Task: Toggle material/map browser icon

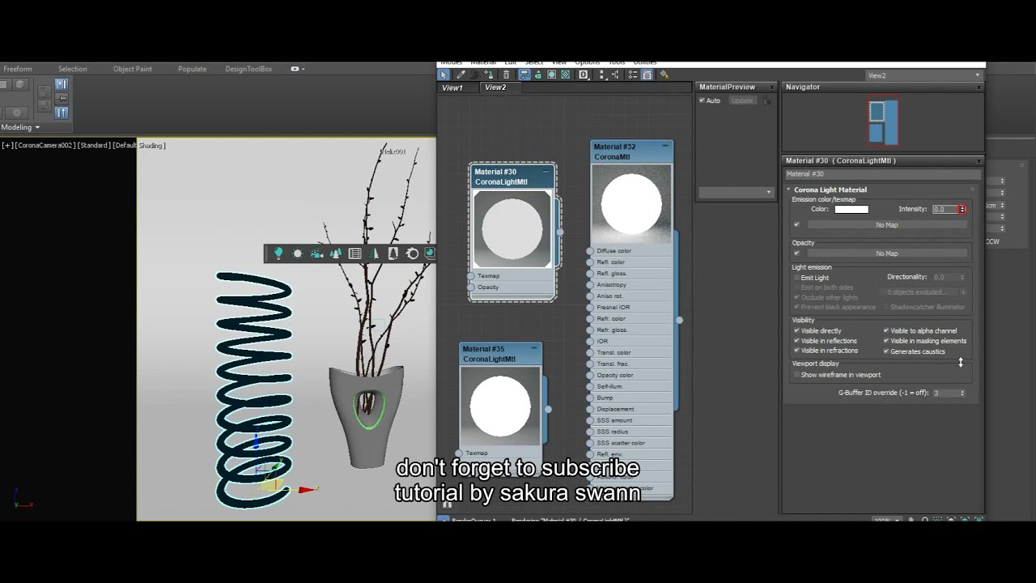Action: pyautogui.click(x=633, y=74)
